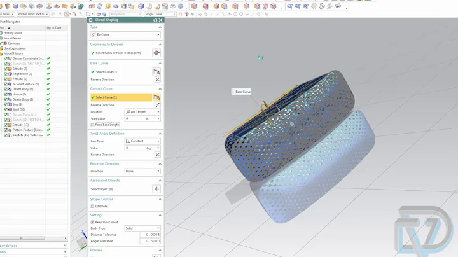Reset the Global Shaping dialog
Image resolution: width=458 pixels, height=257 pixels.
click(x=155, y=20)
